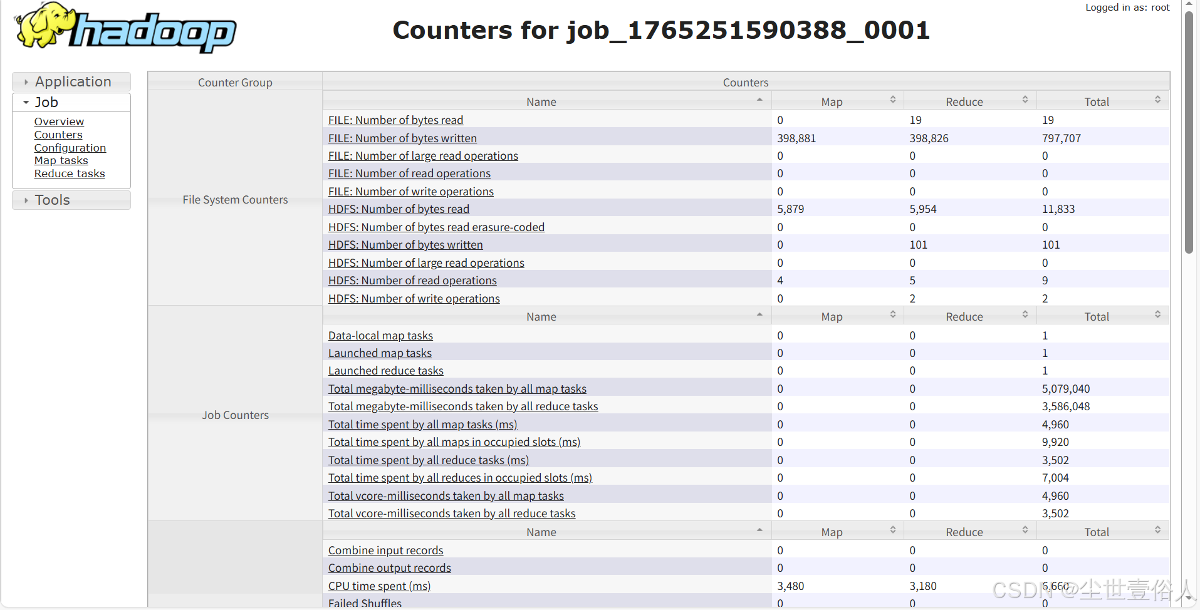Open vcore-milliseconds by all reduce tasks link
Screen dimensions: 1200x610
click(452, 514)
